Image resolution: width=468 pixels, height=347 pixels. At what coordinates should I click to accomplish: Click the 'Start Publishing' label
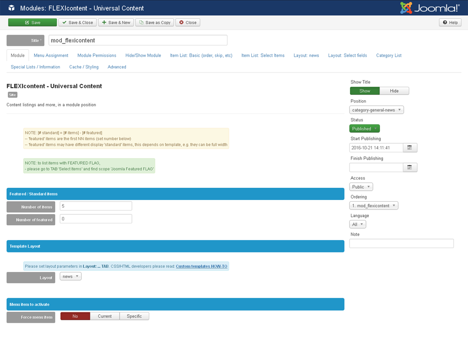[366, 139]
